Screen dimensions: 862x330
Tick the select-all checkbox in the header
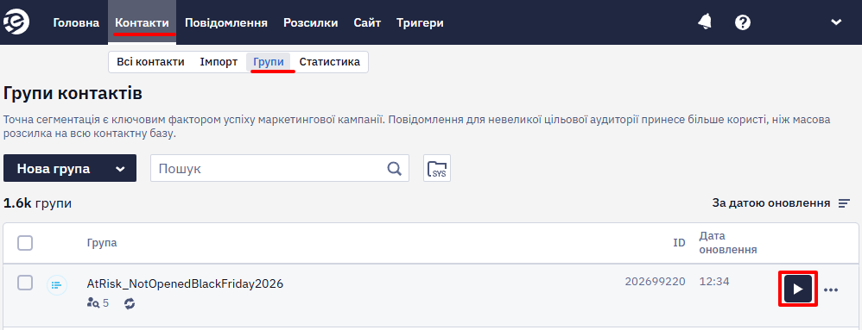(25, 243)
